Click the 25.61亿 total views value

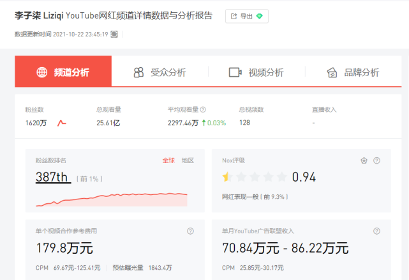click(x=108, y=123)
